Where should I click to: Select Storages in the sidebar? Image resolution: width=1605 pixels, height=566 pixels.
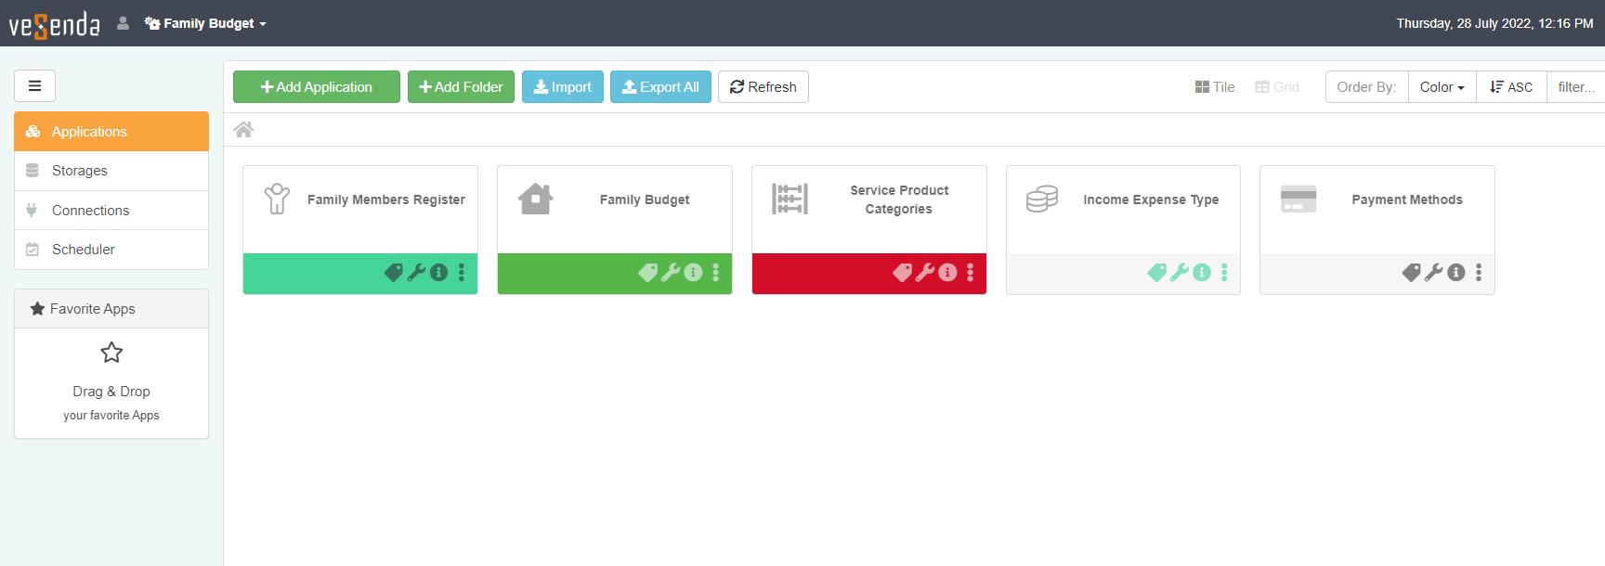point(80,171)
